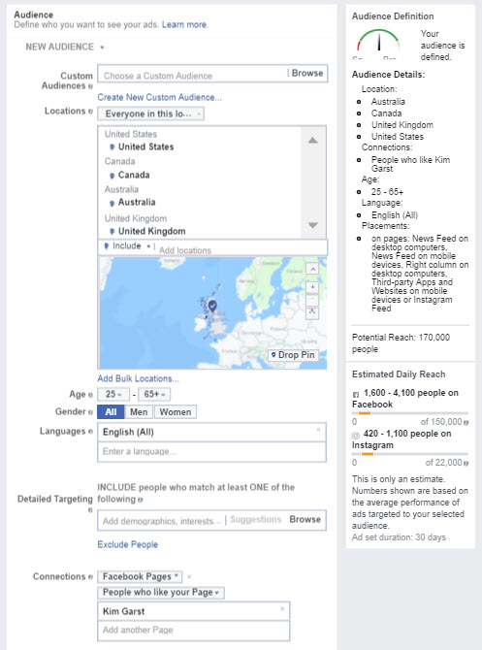Select Men gender option

(x=139, y=412)
